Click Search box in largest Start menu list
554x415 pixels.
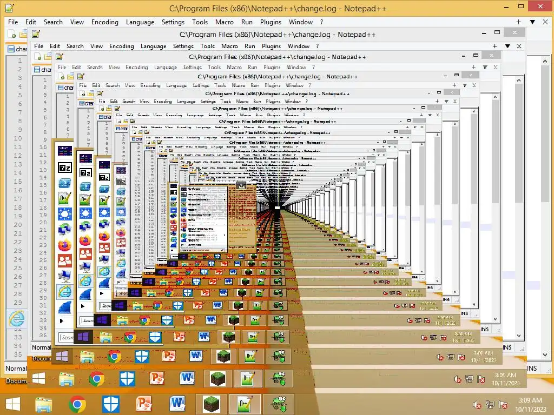66,337
